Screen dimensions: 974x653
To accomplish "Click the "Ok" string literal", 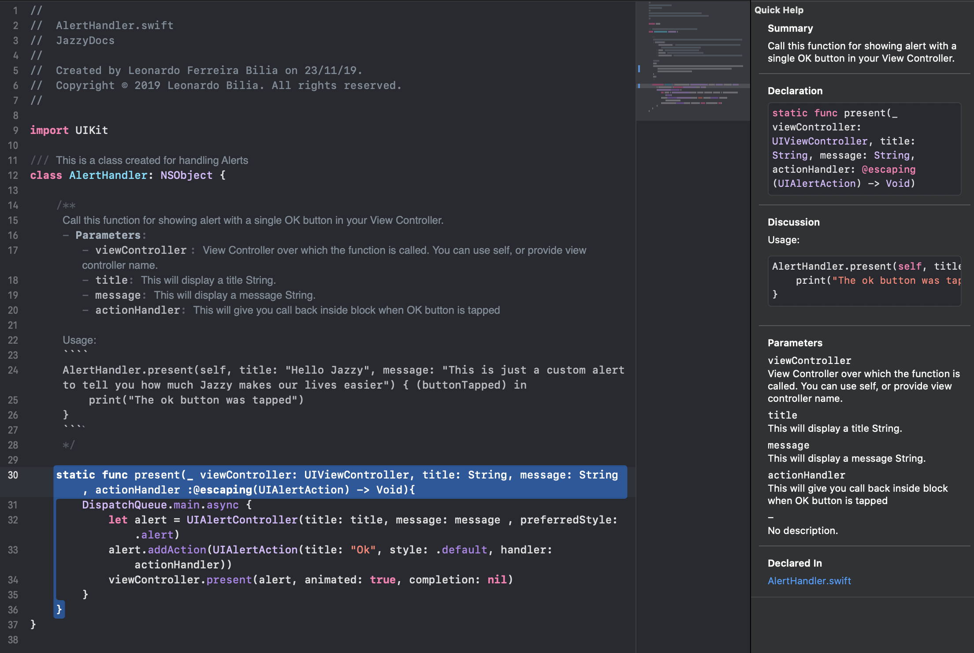I will 363,550.
